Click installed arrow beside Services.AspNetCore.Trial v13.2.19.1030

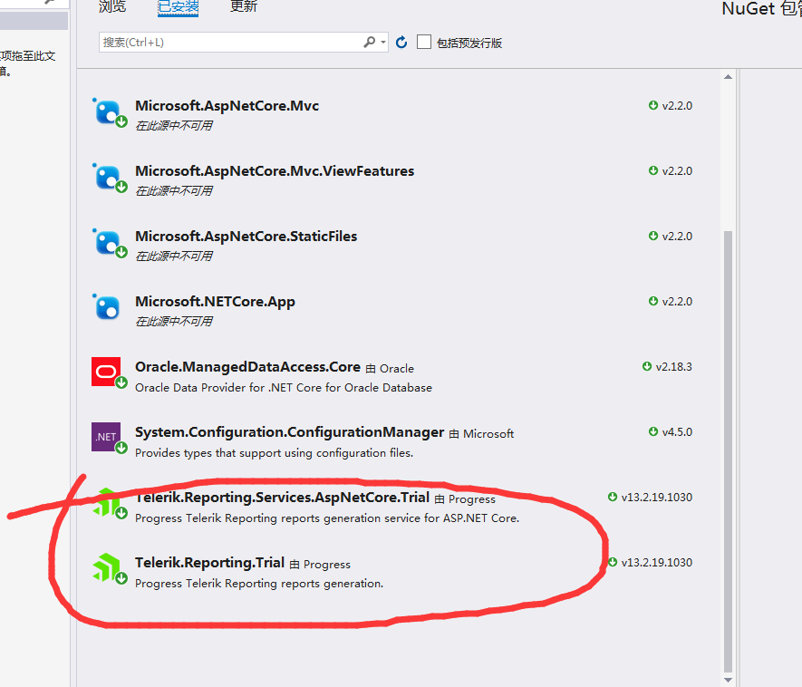tap(613, 497)
